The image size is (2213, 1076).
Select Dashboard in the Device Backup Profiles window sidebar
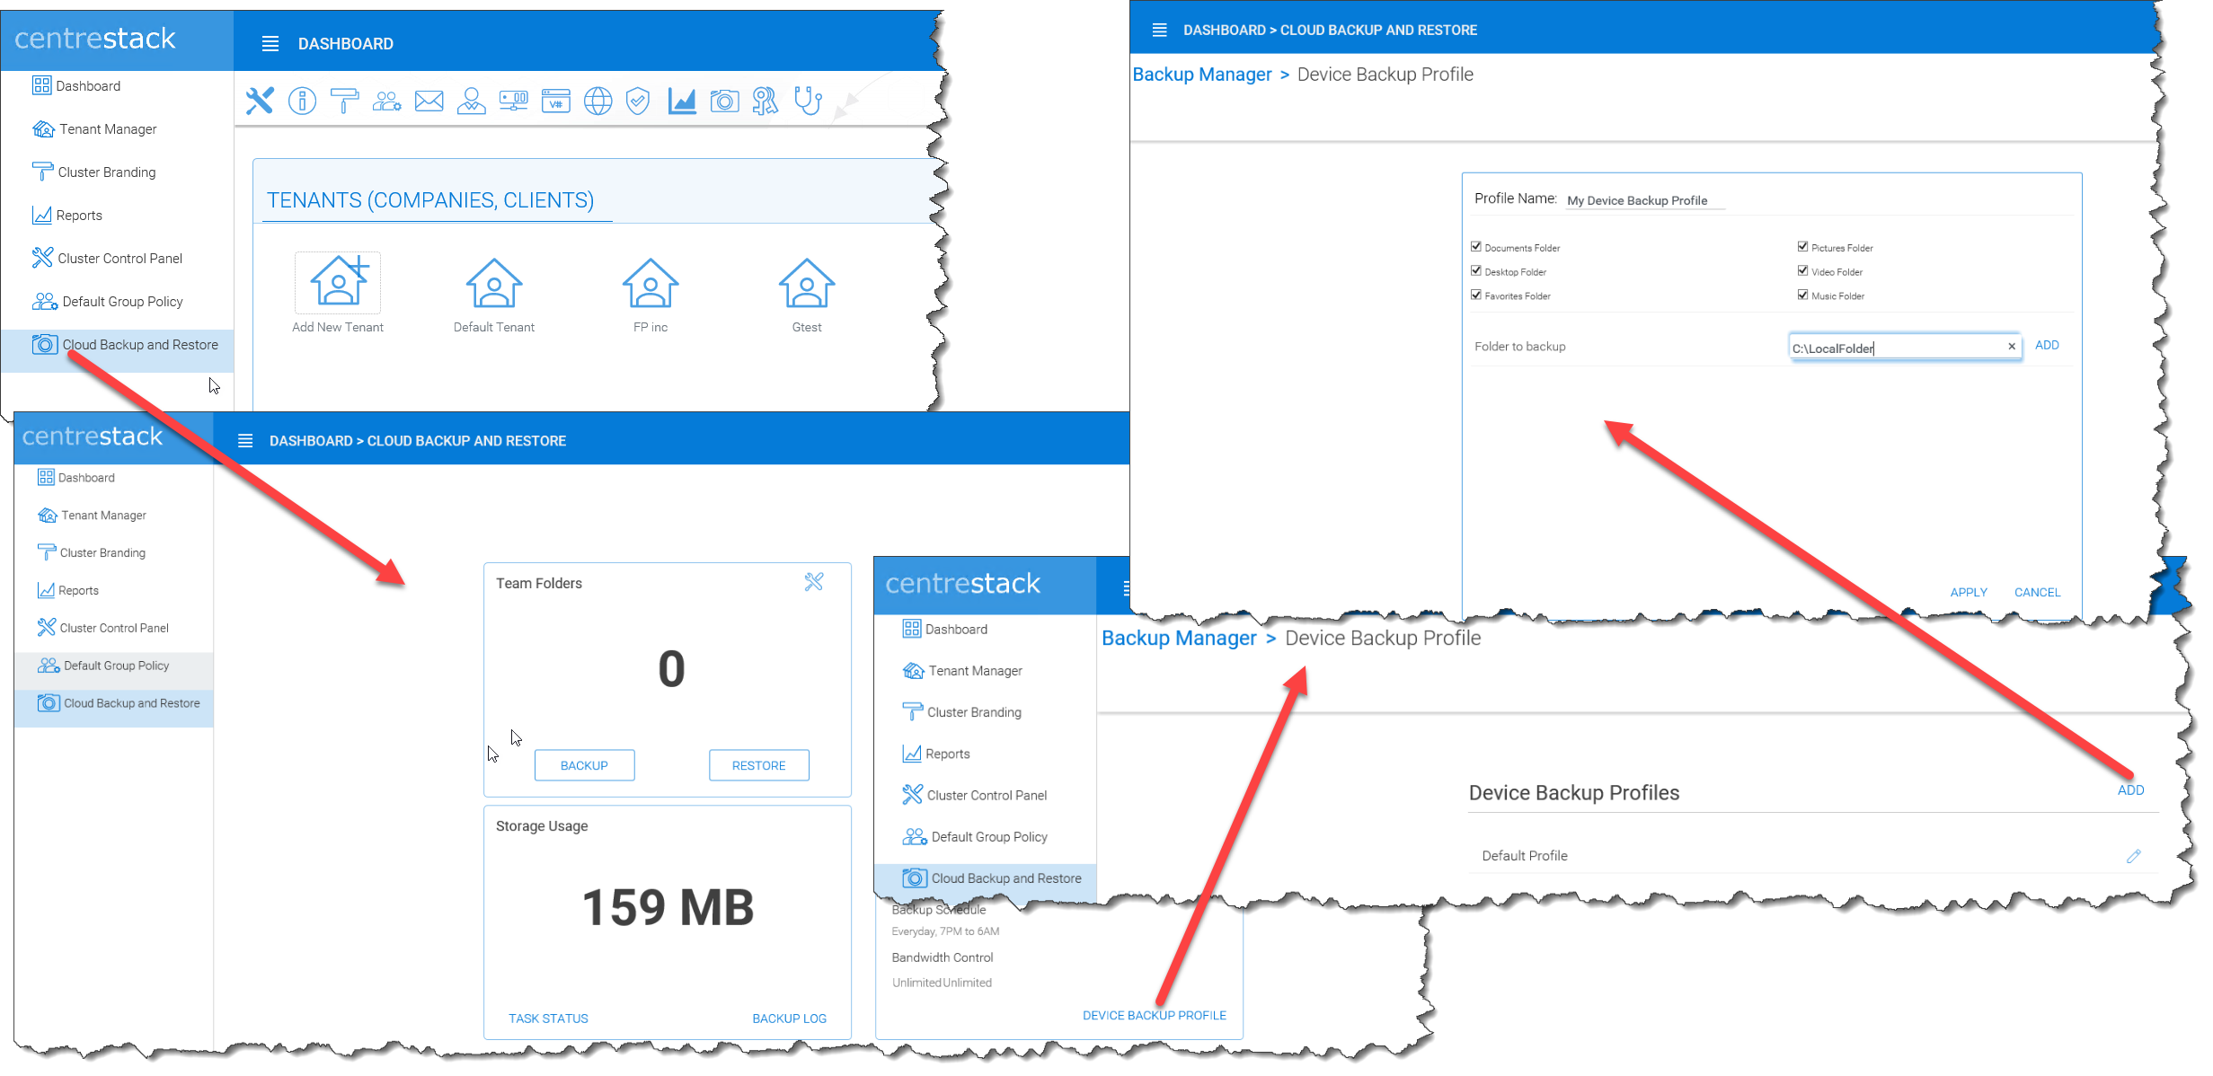tap(986, 630)
